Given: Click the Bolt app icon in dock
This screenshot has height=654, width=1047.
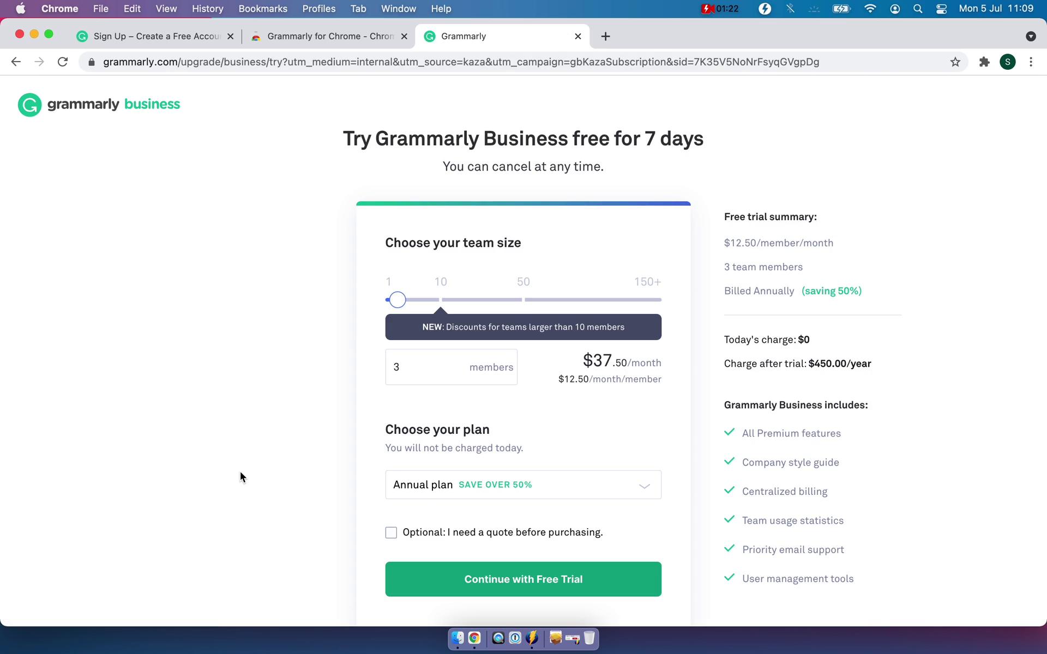Looking at the screenshot, I should click(x=533, y=638).
